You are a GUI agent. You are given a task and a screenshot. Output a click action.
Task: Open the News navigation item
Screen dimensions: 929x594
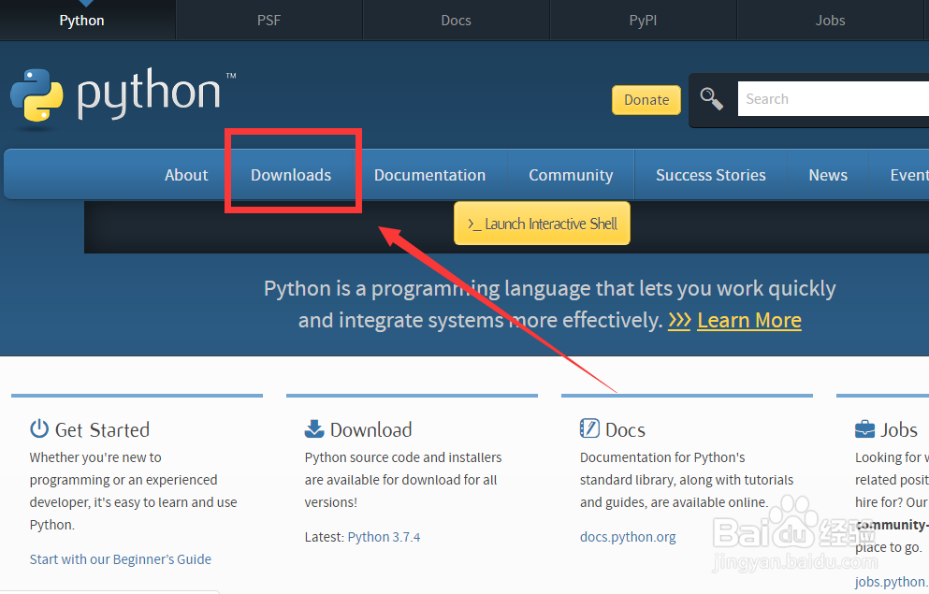828,175
